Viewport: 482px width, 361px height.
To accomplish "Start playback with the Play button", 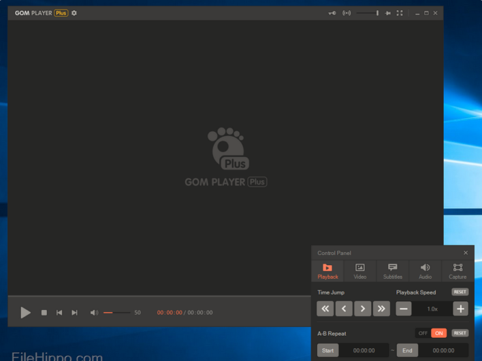I will [x=25, y=313].
